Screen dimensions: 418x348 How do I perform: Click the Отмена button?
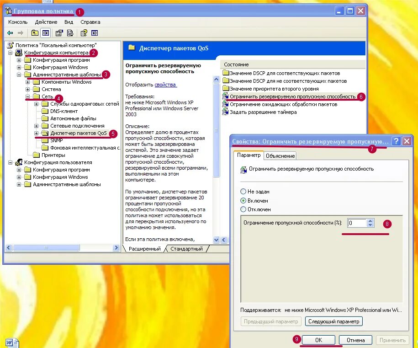pyautogui.click(x=355, y=340)
